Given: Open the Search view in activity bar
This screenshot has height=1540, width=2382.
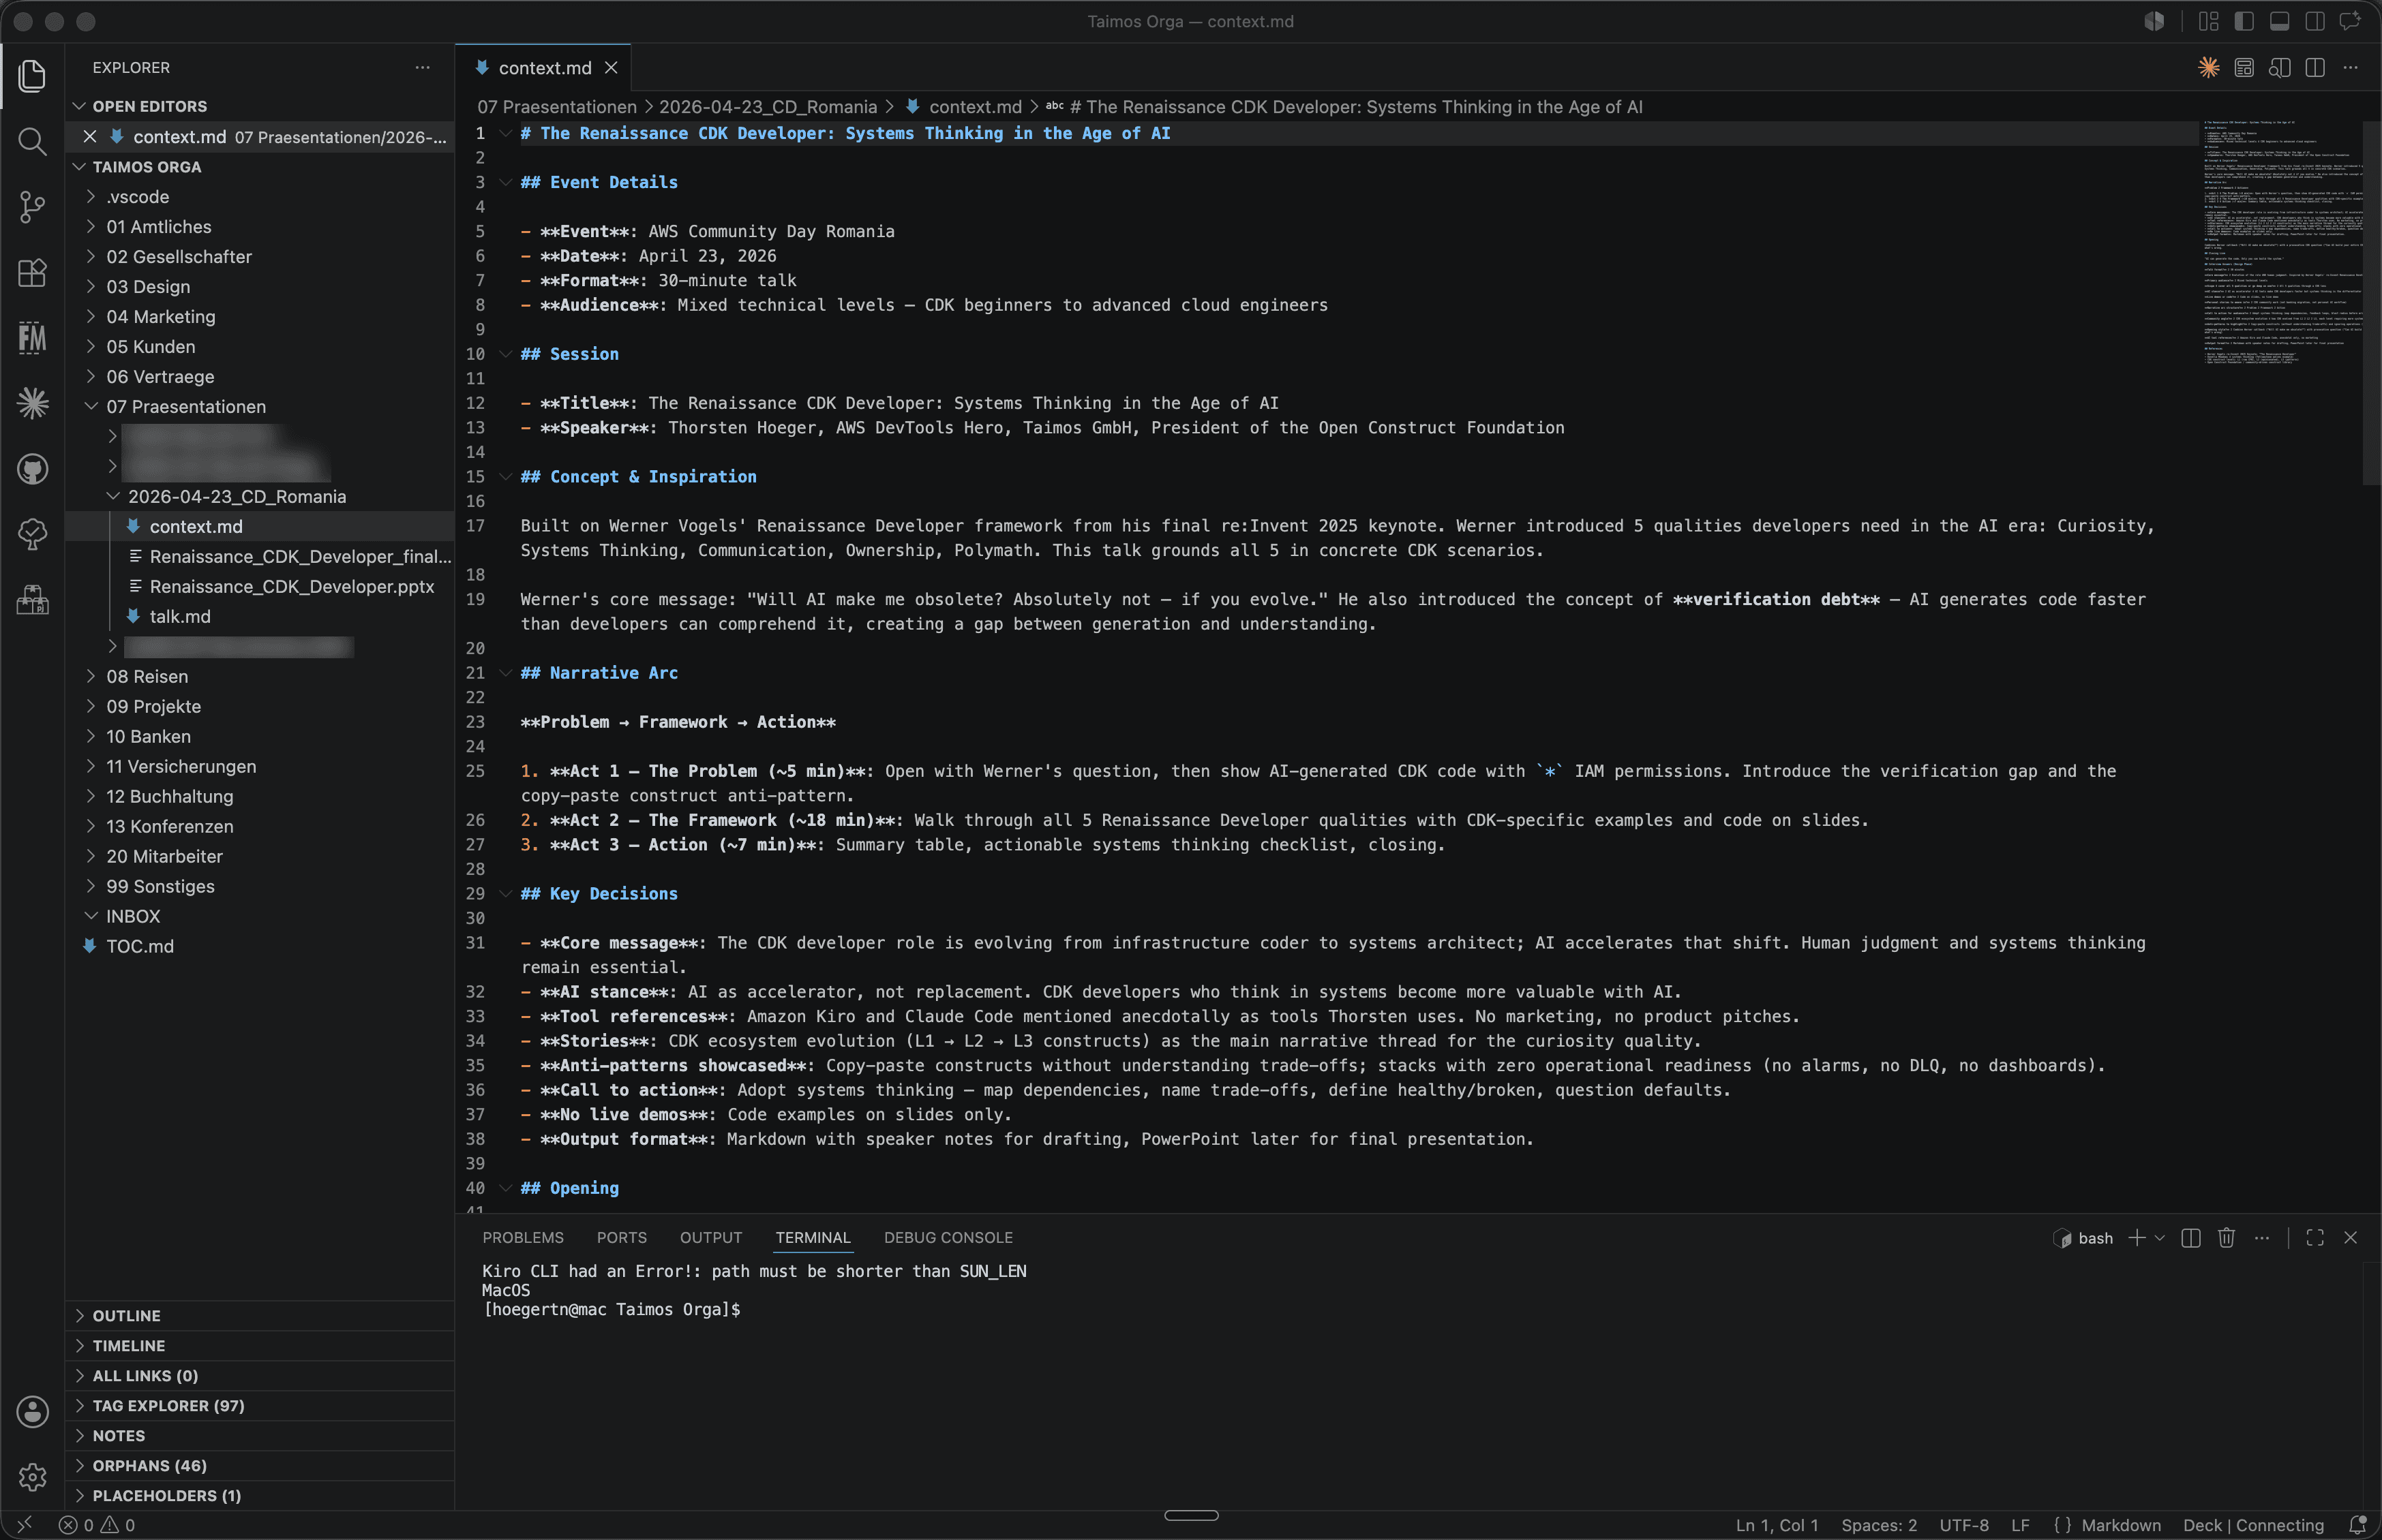Looking at the screenshot, I should pos(32,141).
